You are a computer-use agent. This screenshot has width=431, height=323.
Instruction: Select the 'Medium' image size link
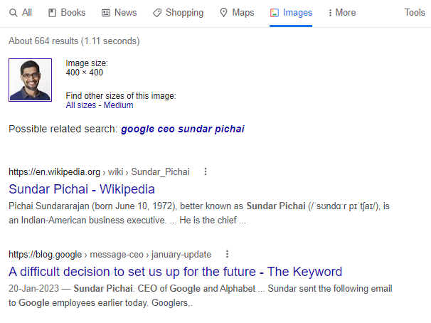(118, 105)
